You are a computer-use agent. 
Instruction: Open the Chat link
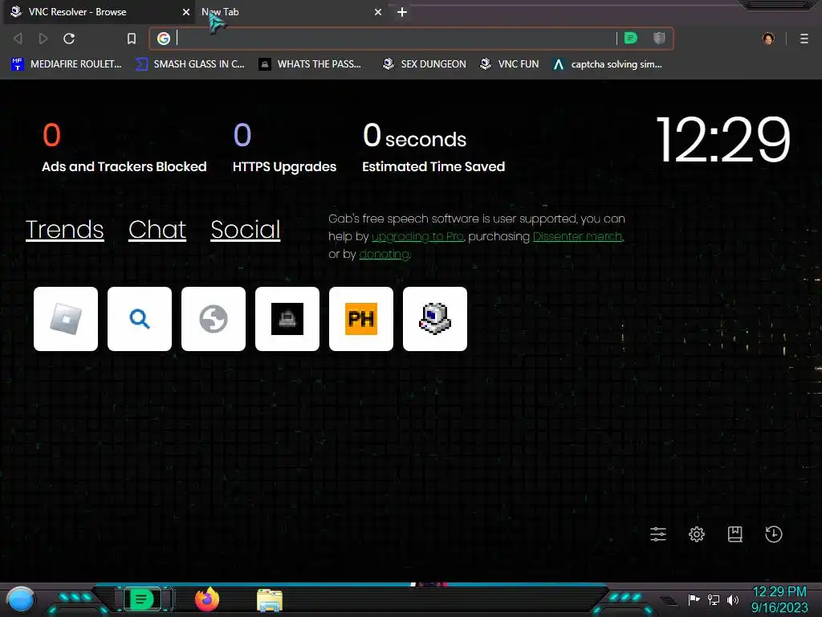click(x=157, y=230)
